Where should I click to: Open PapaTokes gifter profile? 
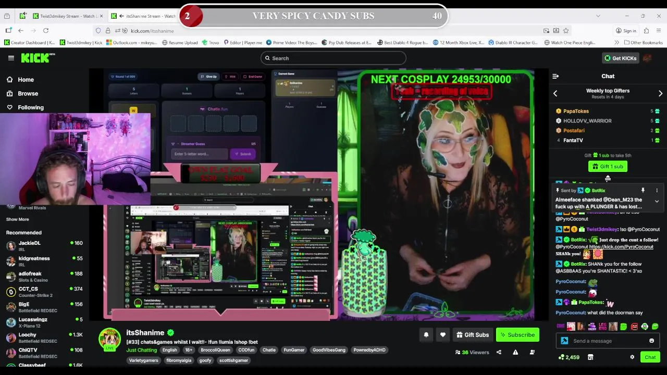click(x=576, y=111)
